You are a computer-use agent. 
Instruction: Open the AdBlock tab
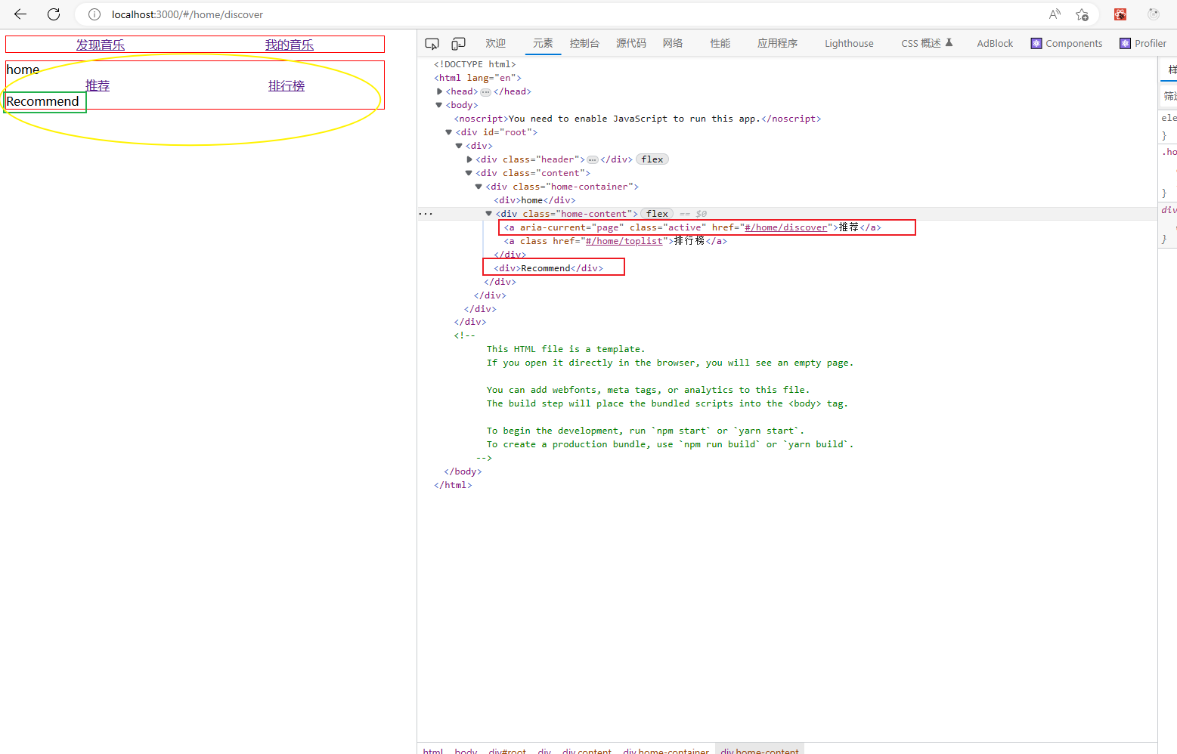pyautogui.click(x=995, y=44)
